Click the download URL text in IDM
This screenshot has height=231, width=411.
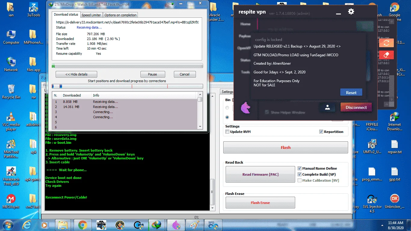pyautogui.click(x=127, y=22)
